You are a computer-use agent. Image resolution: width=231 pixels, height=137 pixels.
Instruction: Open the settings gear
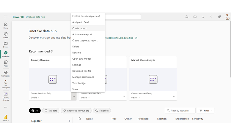(x=195, y=17)
